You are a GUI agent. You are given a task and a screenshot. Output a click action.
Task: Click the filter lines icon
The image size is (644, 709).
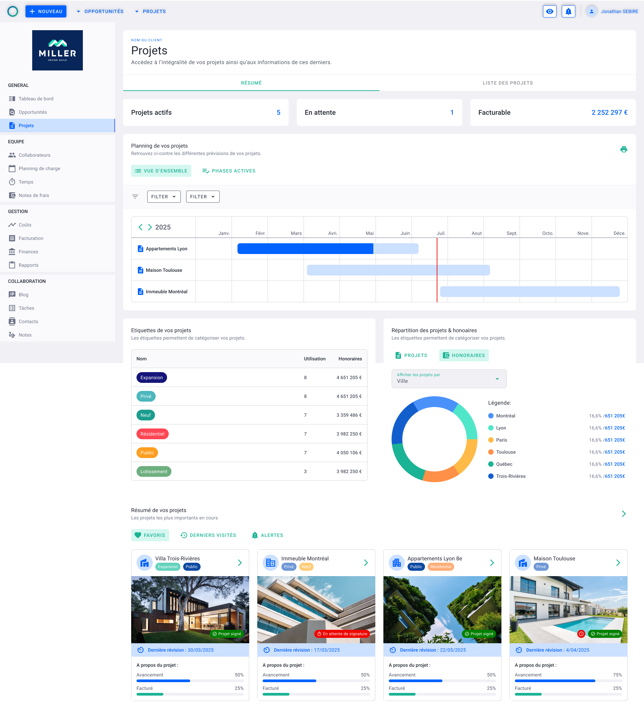click(135, 197)
